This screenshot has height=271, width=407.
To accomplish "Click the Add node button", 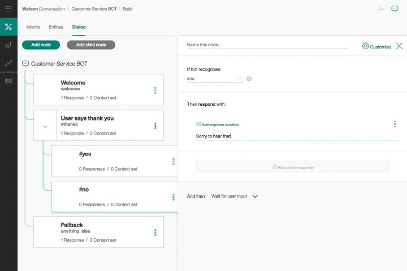I will [41, 45].
